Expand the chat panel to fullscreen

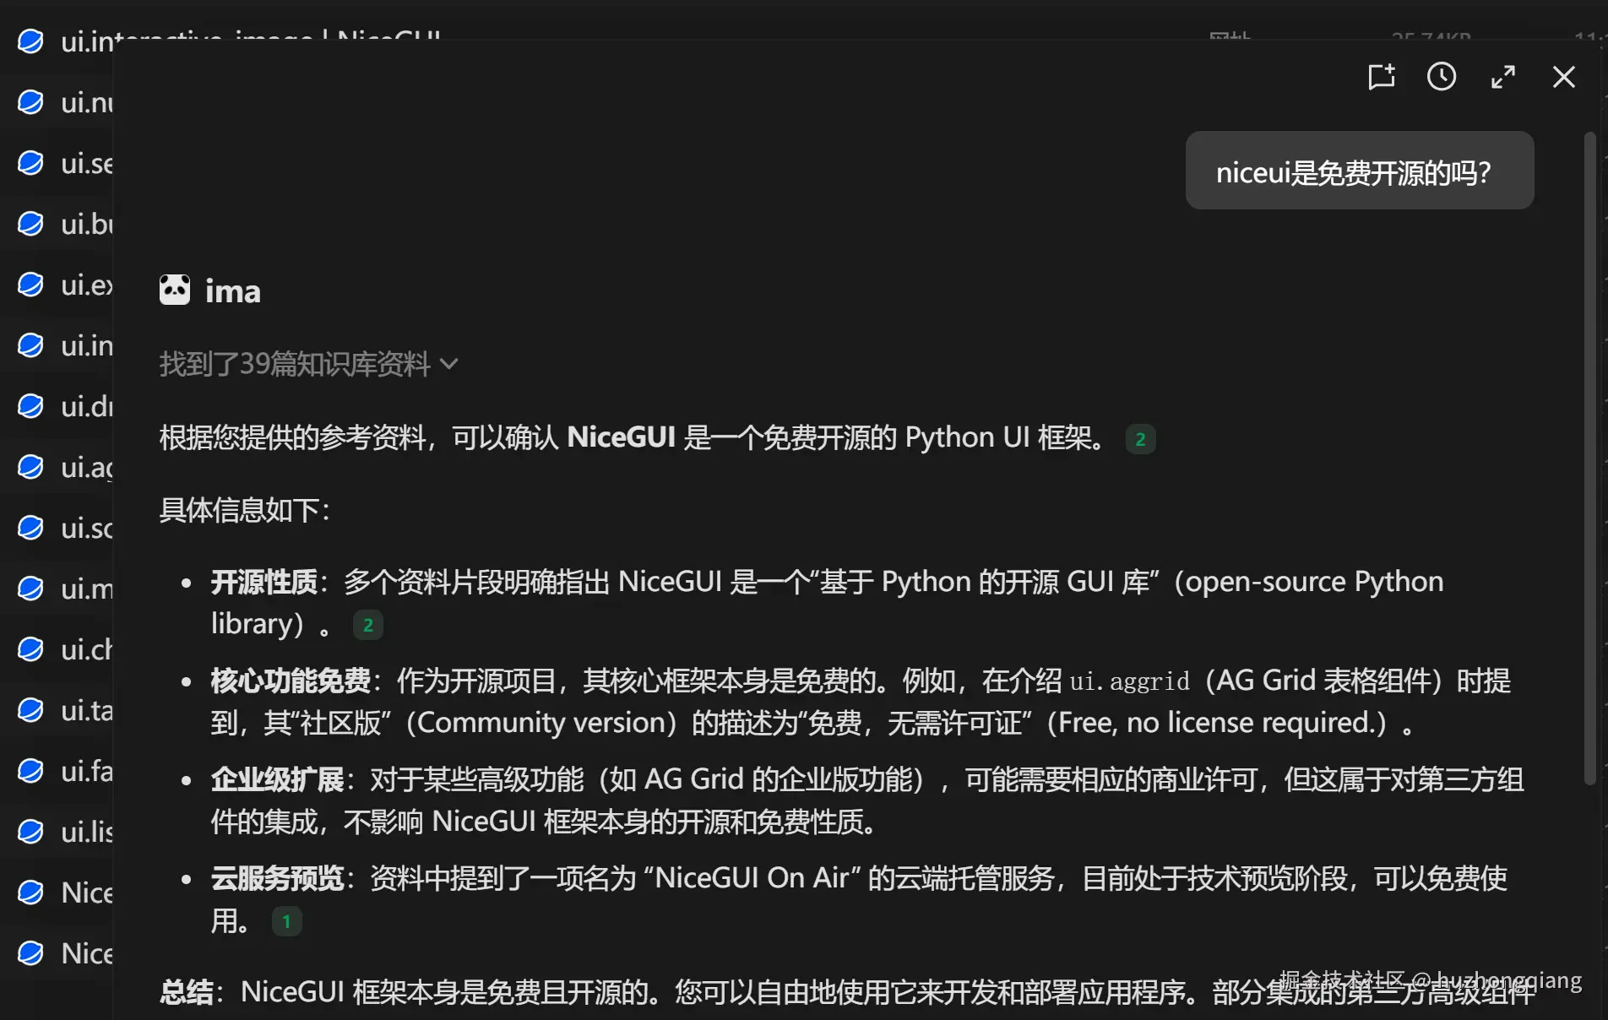tap(1503, 77)
